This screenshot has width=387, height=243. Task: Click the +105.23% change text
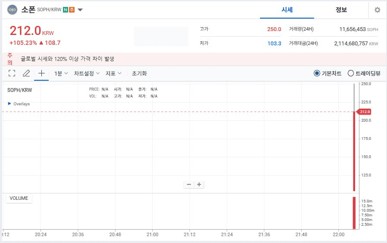23,43
